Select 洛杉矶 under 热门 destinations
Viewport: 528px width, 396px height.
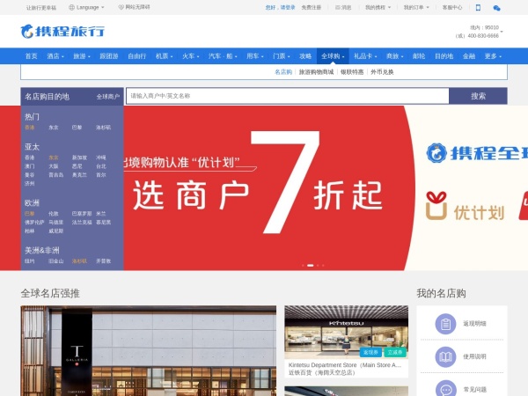click(x=103, y=128)
